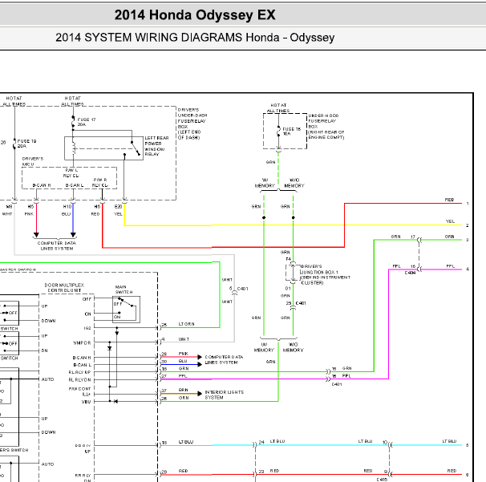Select the "FUSE 15 10A" label
The image size is (486, 482).
pyautogui.click(x=292, y=132)
